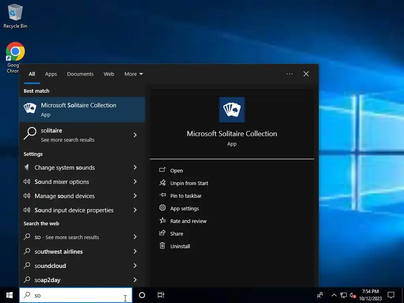Viewport: 404px width, 303px height.
Task: Expand Change system sounds chevron
Action: (x=135, y=167)
